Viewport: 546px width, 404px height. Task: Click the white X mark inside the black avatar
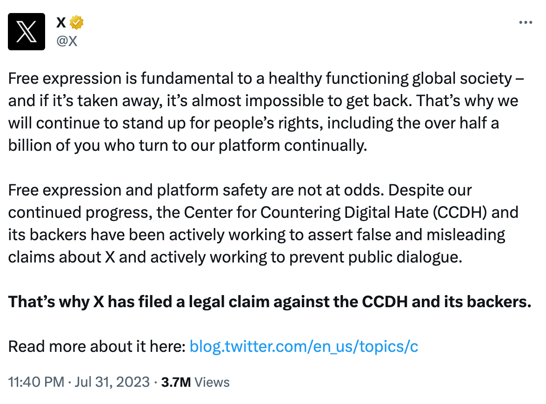coord(26,32)
